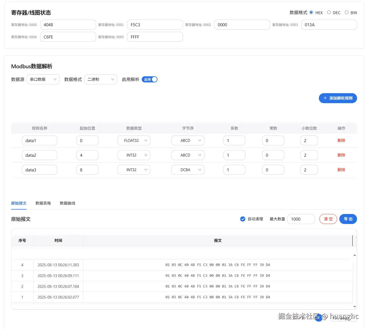The width and height of the screenshot is (367, 329).
Task: Click register 0001 field with F5C3
Action: (x=155, y=25)
